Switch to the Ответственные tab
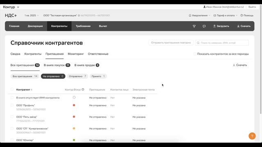 pos(98,54)
